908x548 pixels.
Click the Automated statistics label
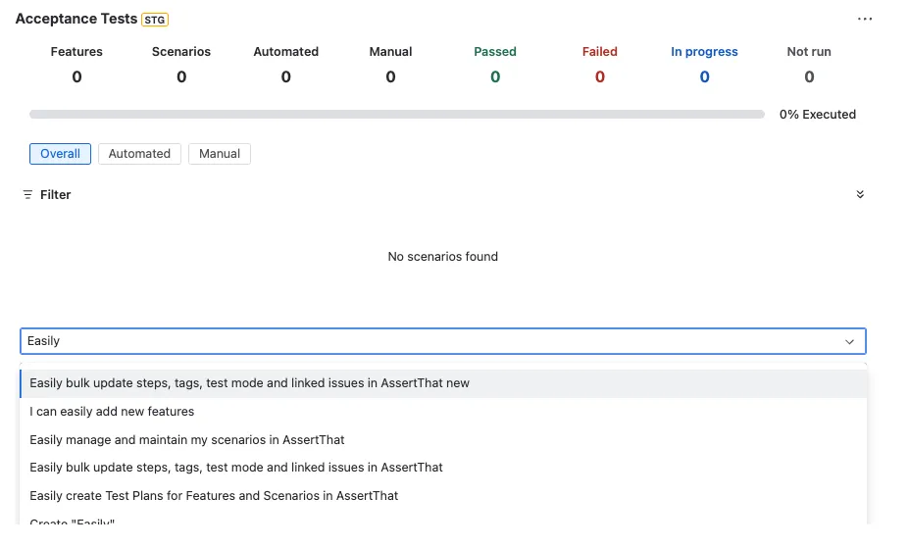(286, 52)
